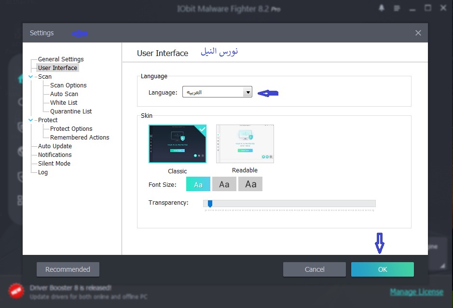This screenshot has height=308, width=453.
Task: Go to Quarantine List settings
Action: [x=71, y=112]
